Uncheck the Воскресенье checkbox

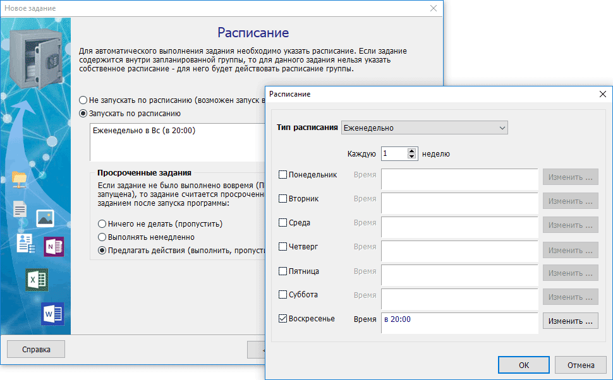283,319
